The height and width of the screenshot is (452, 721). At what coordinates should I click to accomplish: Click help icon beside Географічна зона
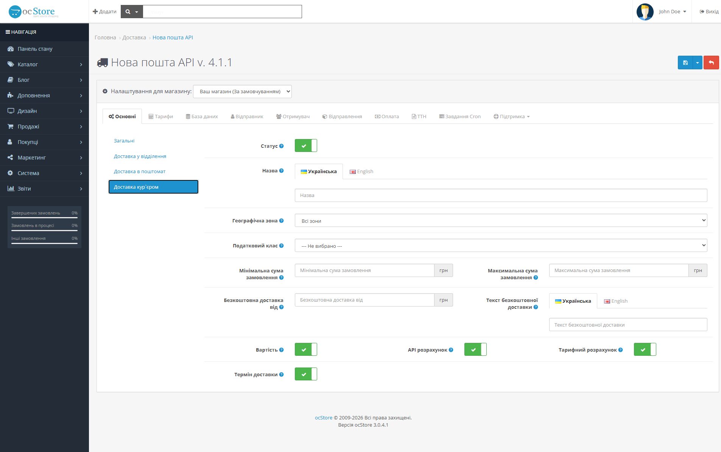(x=281, y=221)
